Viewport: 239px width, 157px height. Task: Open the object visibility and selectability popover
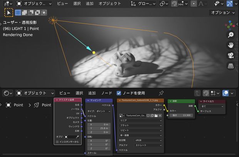click(x=219, y=3)
